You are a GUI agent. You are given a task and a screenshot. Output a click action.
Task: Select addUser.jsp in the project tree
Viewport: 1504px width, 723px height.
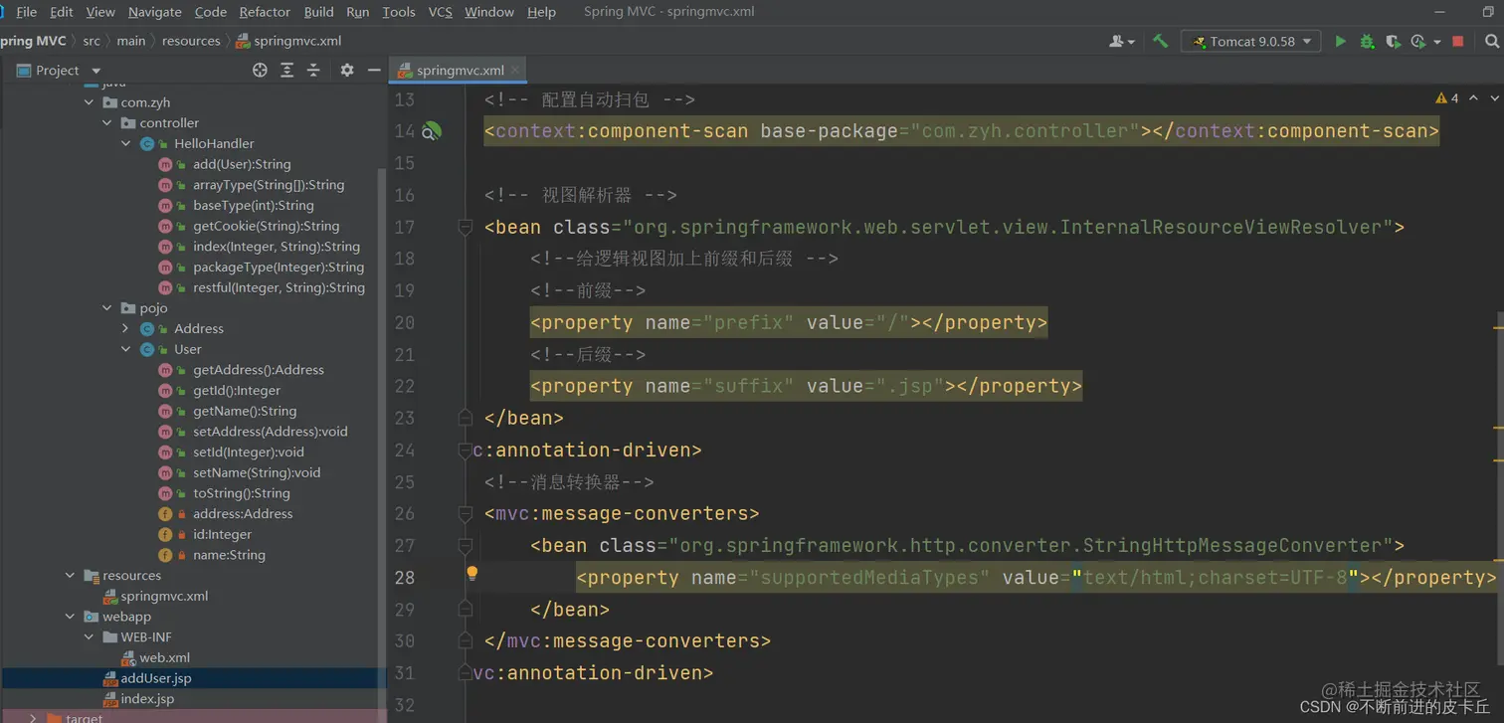pos(156,678)
